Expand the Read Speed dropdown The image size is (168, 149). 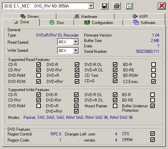point(75,42)
